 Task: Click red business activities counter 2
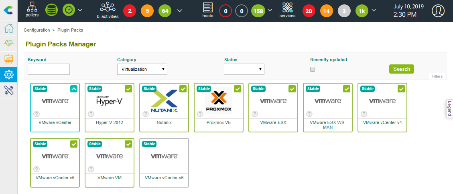(130, 11)
